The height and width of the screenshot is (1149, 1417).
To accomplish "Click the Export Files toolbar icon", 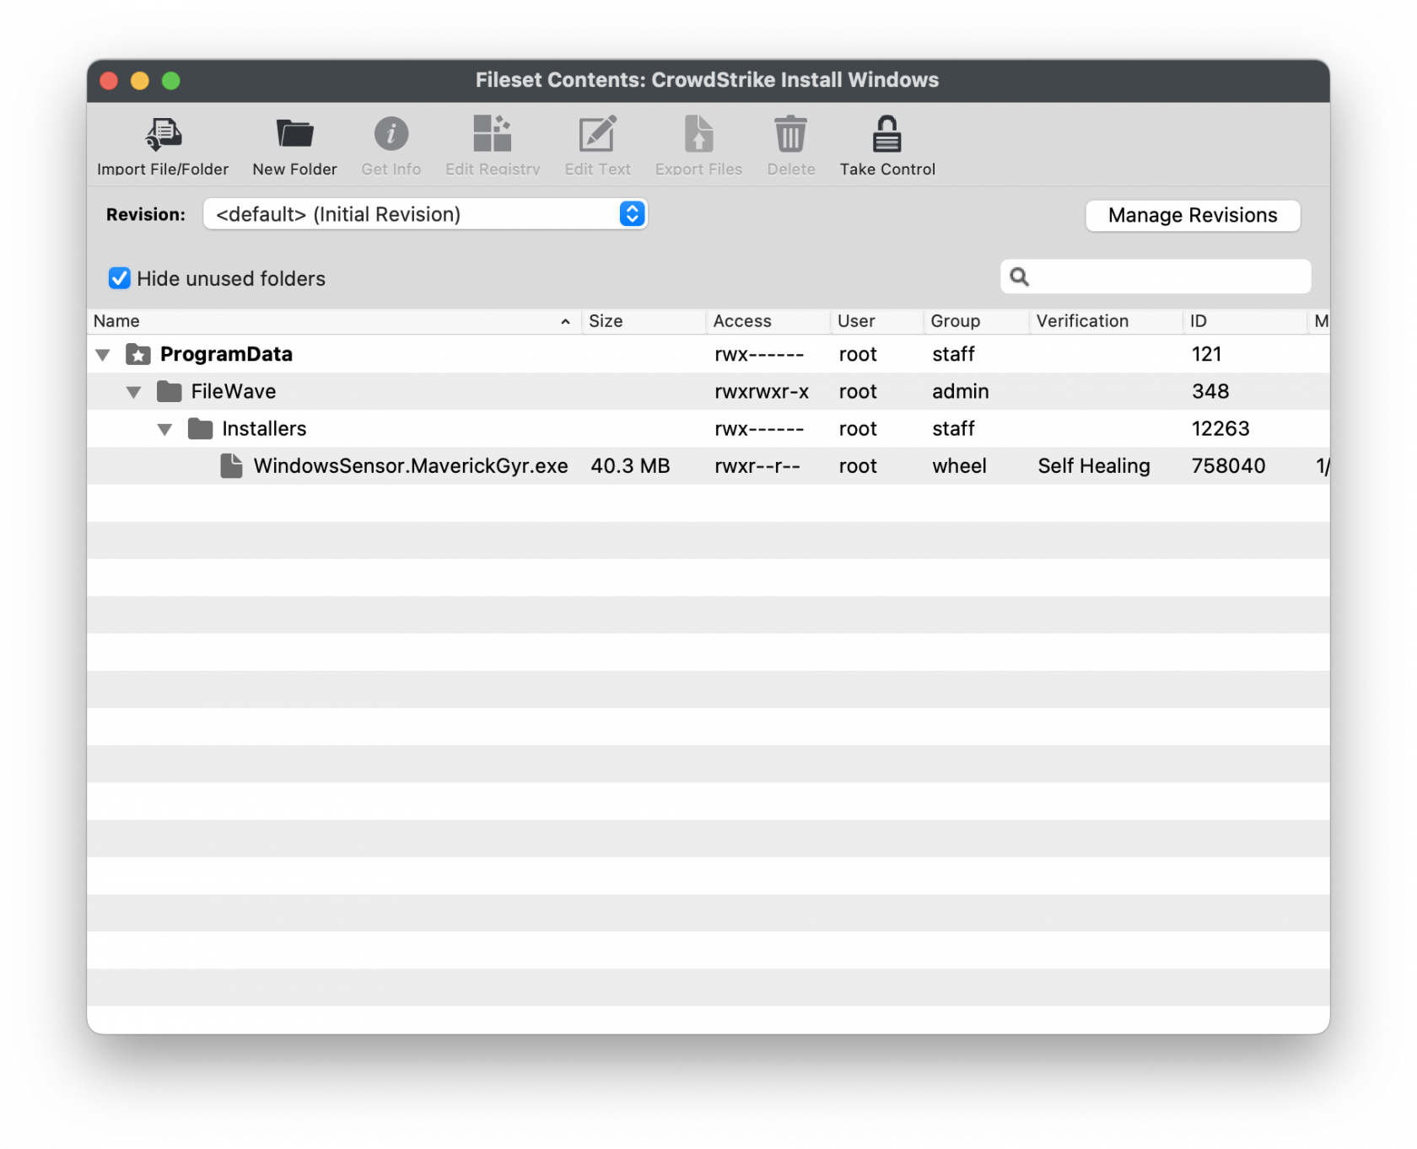I will coord(698,134).
